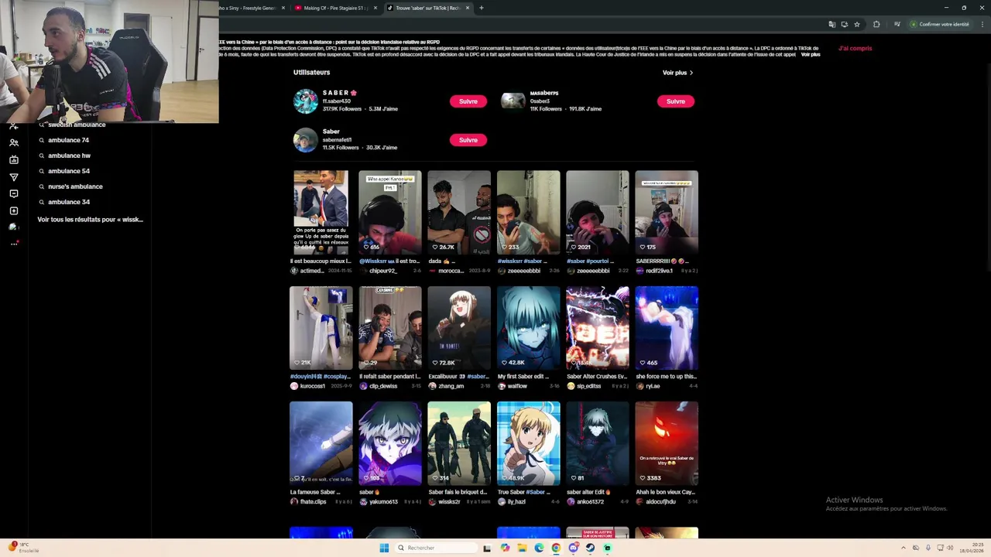The width and height of the screenshot is (991, 557).
Task: Click the translate page icon in address bar
Action: (832, 24)
